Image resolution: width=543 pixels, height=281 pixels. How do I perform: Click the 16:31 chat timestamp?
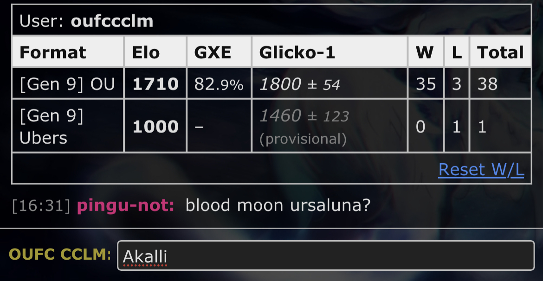click(x=41, y=206)
